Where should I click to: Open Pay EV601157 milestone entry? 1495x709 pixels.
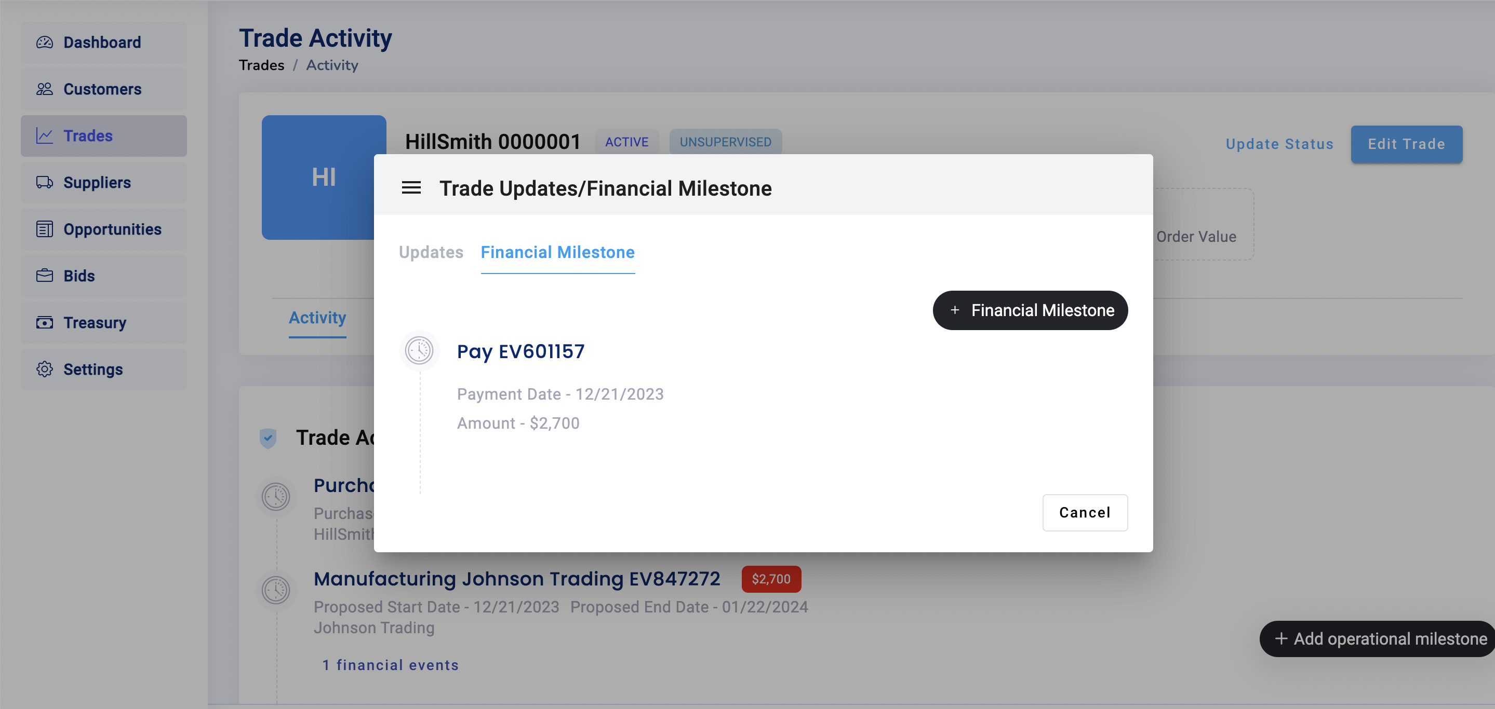pos(520,351)
